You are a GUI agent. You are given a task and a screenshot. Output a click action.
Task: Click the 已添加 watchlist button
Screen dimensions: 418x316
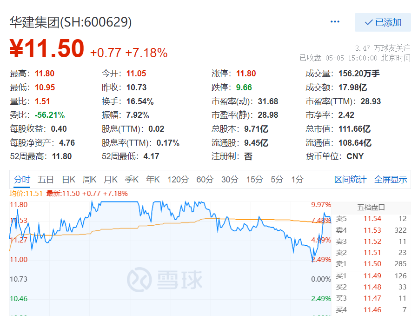(383, 22)
